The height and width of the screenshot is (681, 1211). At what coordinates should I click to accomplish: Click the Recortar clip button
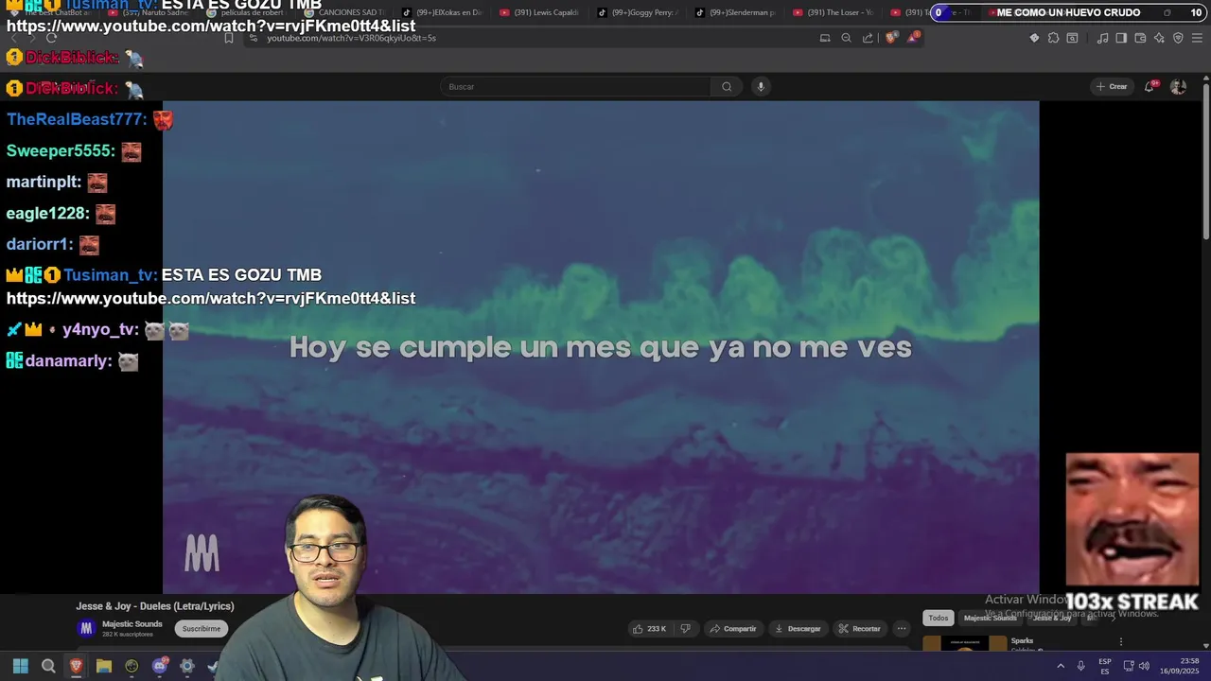859,629
